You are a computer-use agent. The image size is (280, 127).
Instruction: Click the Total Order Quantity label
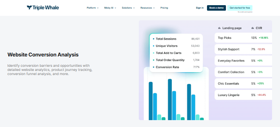(170, 60)
